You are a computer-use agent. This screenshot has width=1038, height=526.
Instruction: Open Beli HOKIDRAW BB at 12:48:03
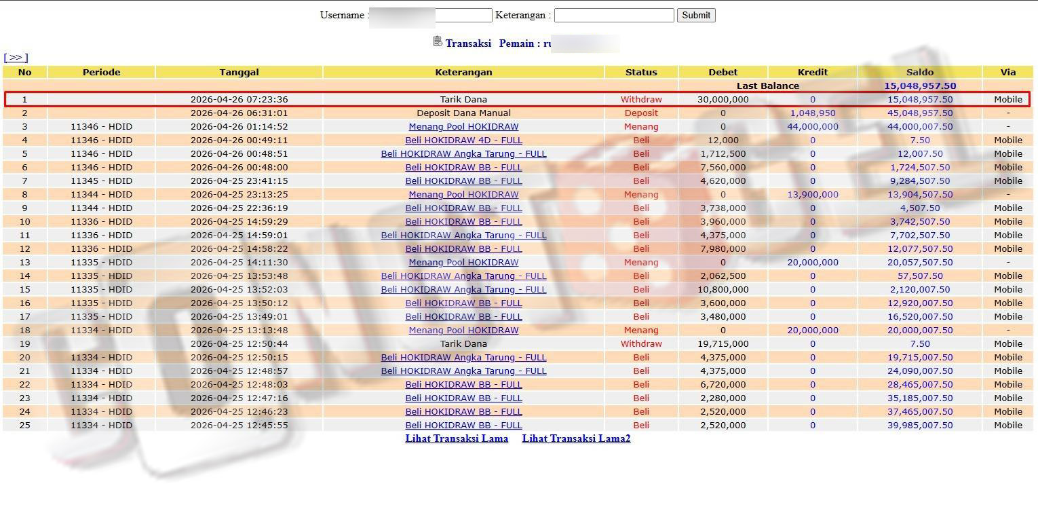(463, 385)
